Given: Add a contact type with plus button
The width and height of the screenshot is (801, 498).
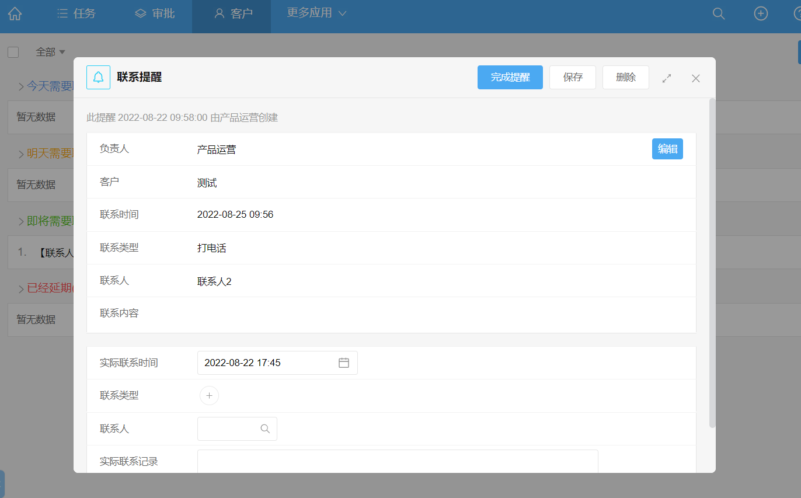Looking at the screenshot, I should click(x=209, y=396).
